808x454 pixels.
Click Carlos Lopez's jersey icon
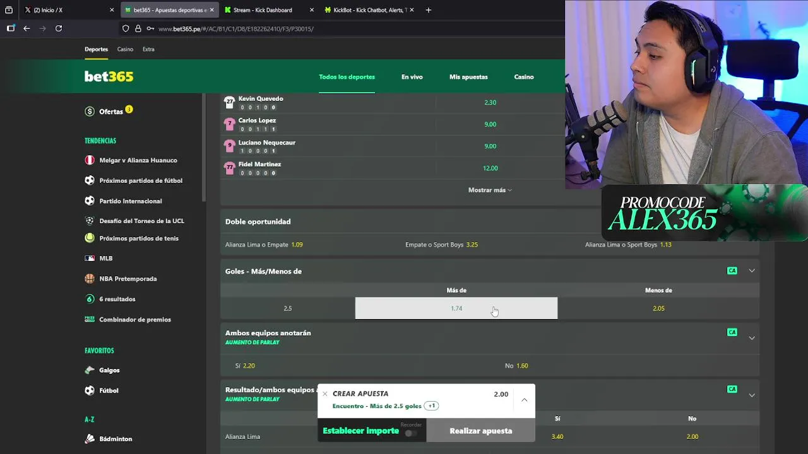click(230, 124)
